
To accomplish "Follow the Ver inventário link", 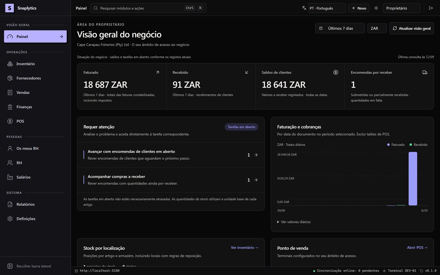I will 244,248.
